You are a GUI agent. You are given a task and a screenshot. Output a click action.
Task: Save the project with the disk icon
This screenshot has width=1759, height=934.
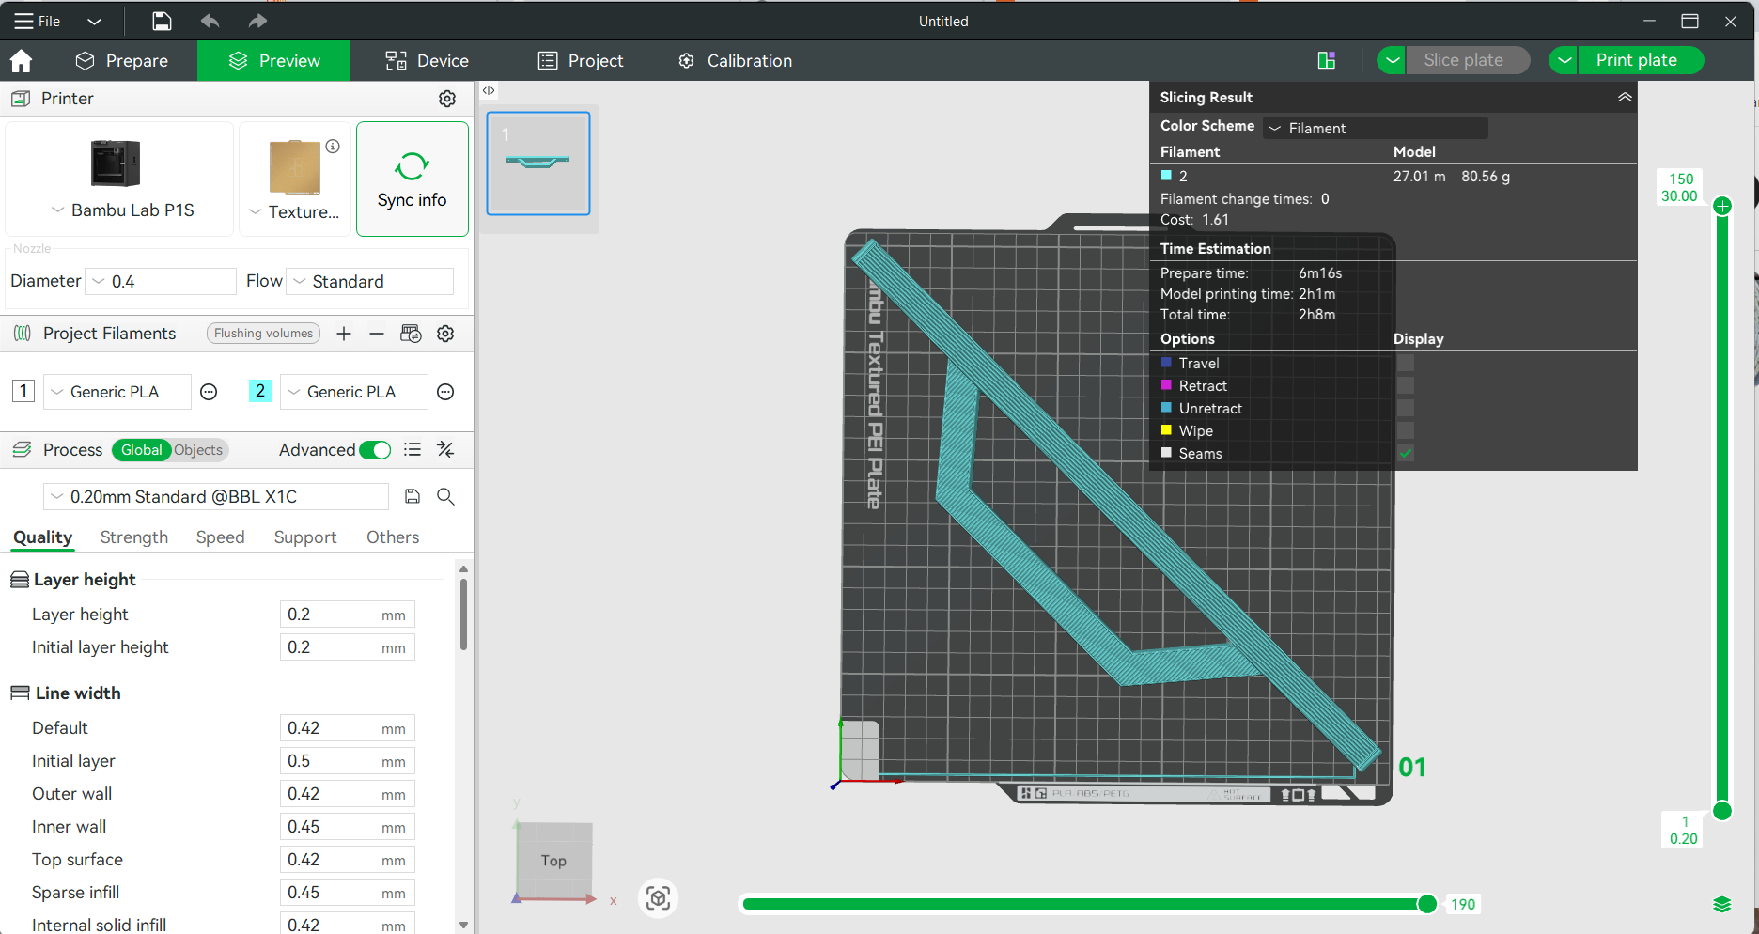(162, 21)
